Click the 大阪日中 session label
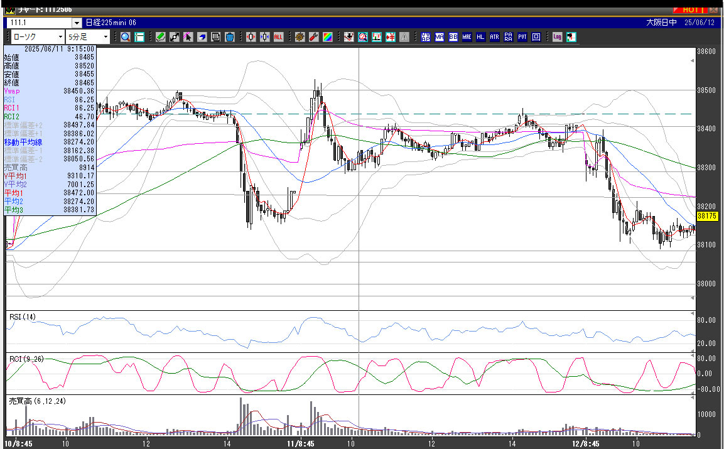 pyautogui.click(x=661, y=23)
